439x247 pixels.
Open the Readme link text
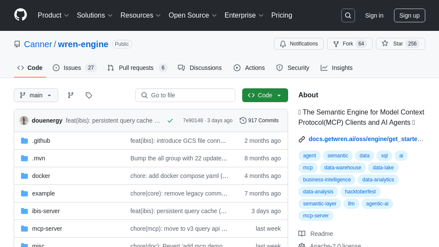(x=322, y=234)
